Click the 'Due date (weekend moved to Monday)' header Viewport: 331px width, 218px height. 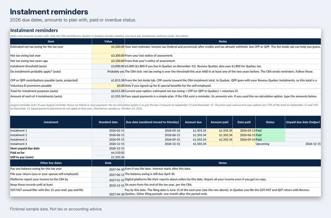(153, 122)
